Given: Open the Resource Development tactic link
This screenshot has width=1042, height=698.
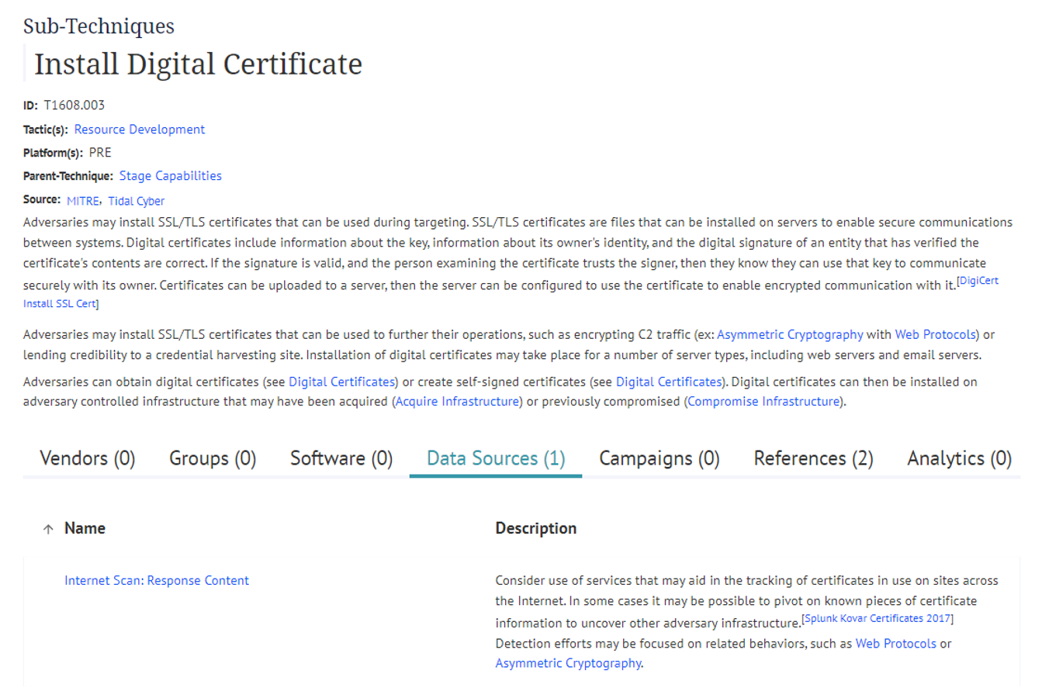Looking at the screenshot, I should (x=140, y=130).
